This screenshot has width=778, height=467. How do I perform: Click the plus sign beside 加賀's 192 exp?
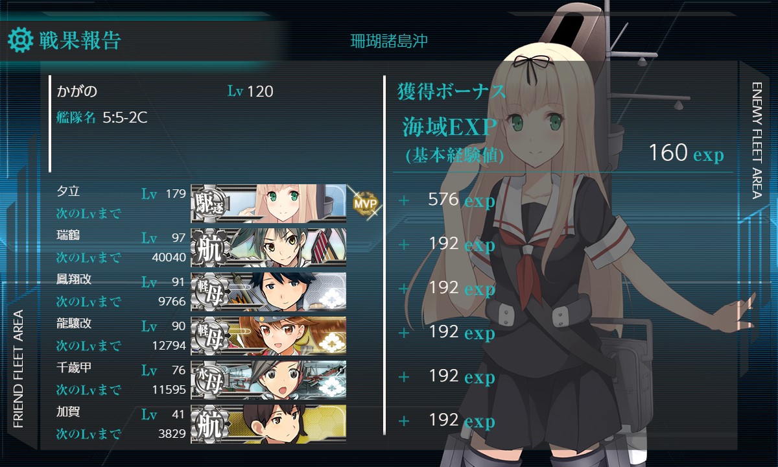[x=404, y=421]
